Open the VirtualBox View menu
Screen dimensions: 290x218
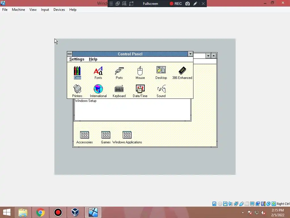pos(33,10)
